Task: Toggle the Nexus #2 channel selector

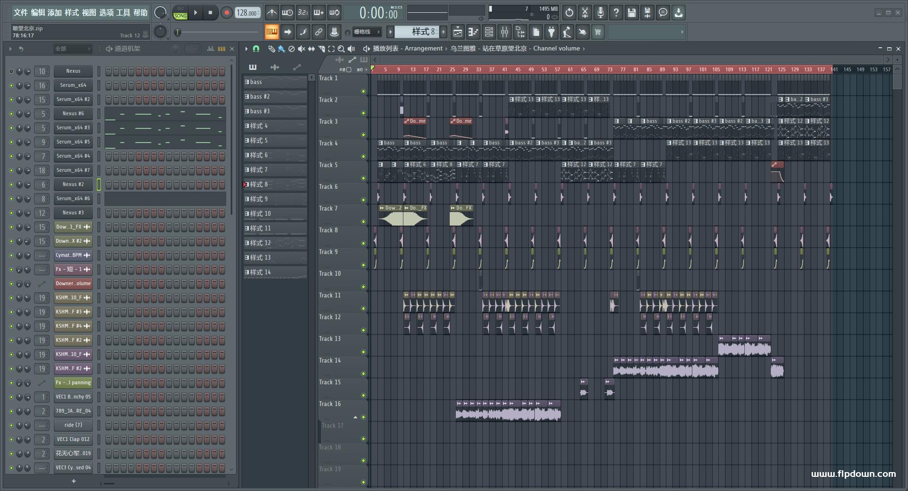Action: tap(99, 185)
